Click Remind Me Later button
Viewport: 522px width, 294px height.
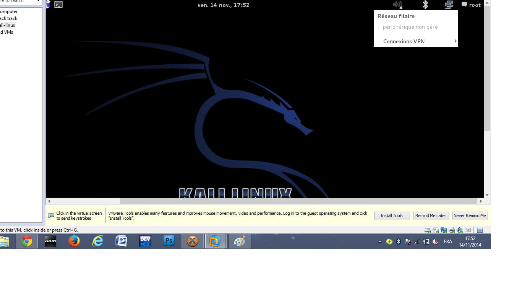[431, 216]
